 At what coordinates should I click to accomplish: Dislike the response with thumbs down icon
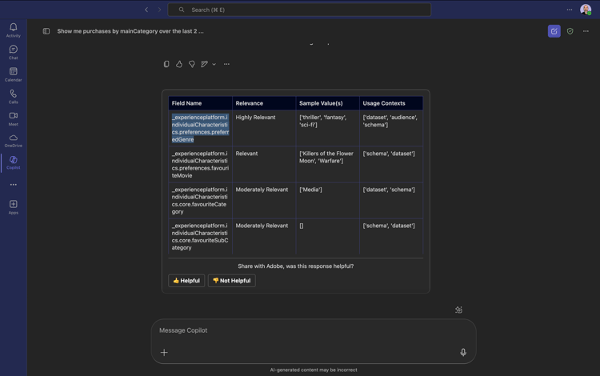(x=192, y=64)
